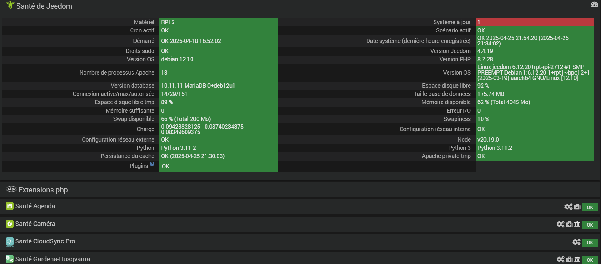The image size is (601, 264).
Task: Click the OK status badge for Santé Gardena-Husqvarna
Action: (590, 260)
